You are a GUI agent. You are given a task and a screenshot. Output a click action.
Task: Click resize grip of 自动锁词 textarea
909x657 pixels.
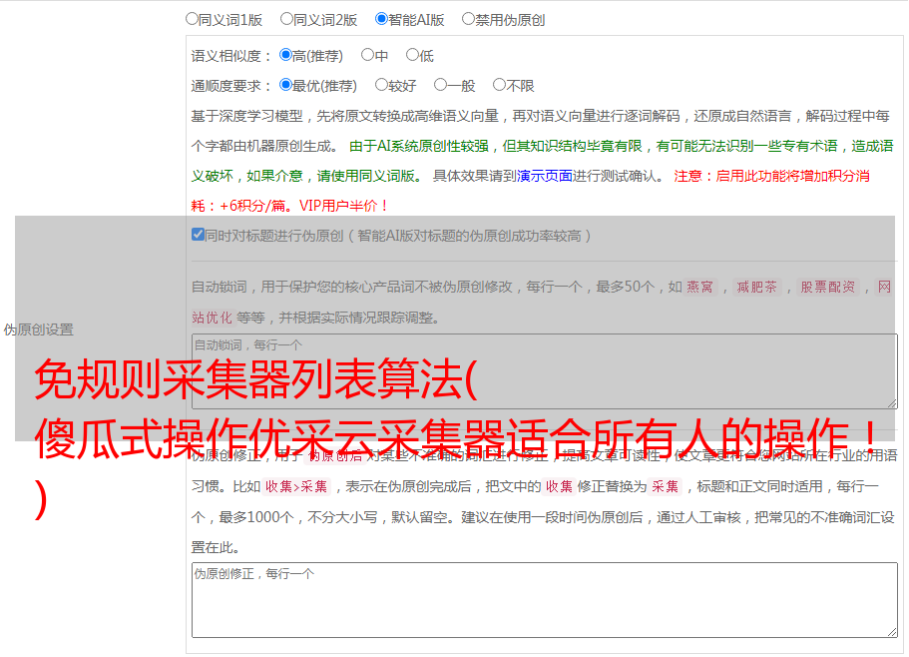(x=892, y=403)
